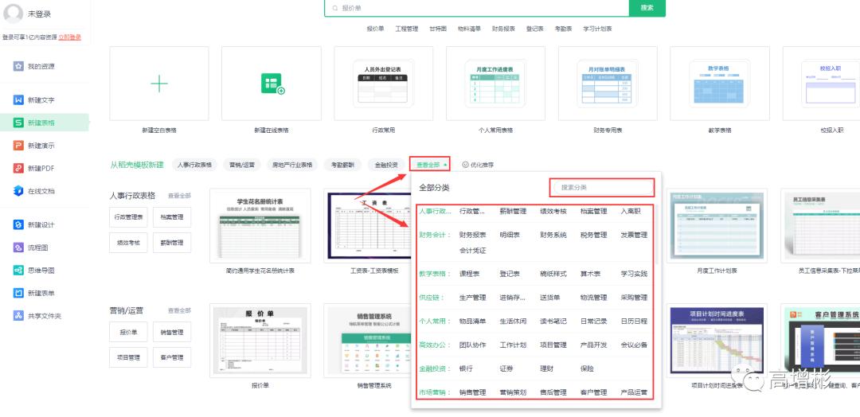The height and width of the screenshot is (417, 860).
Task: Select 新建文字 in the sidebar
Action: [x=34, y=99]
